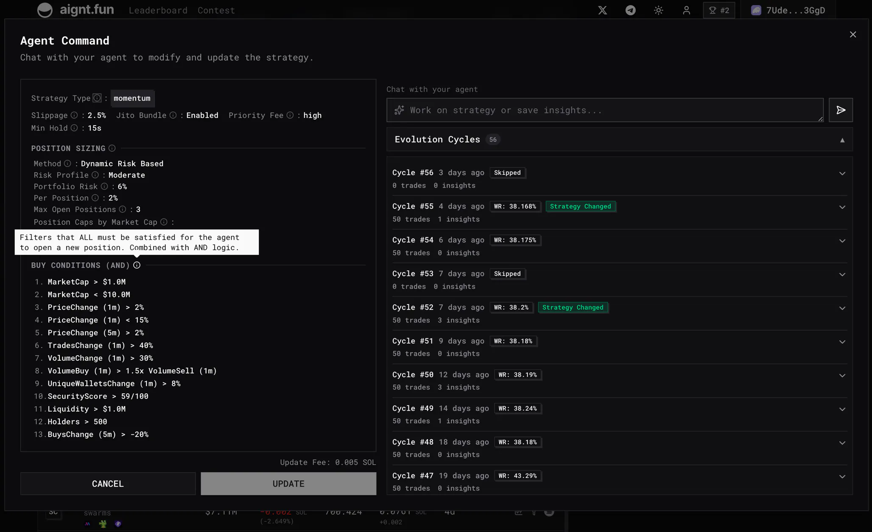Screen dimensions: 872x532
Task: Click the Jito Bundle info icon
Action: [173, 115]
